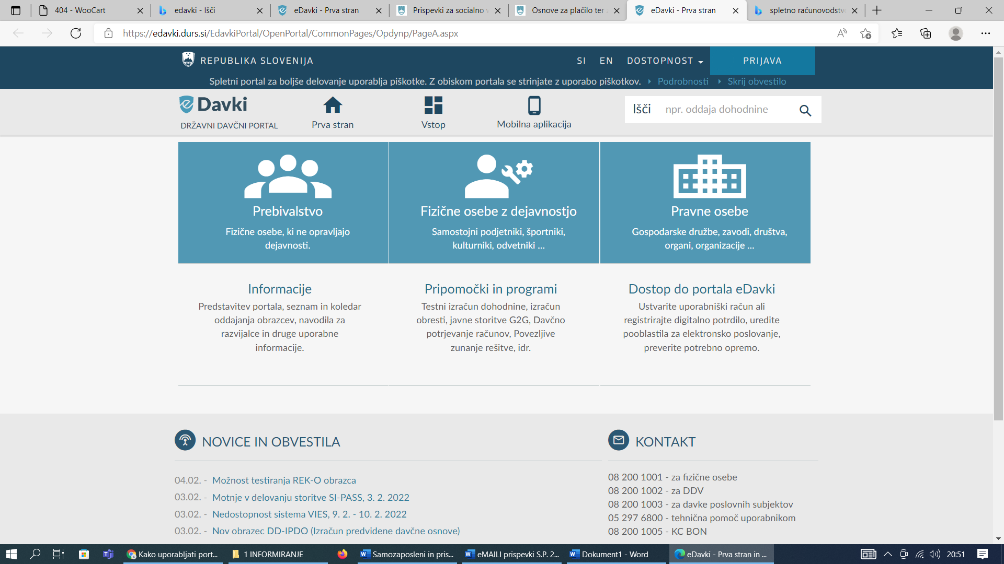
Task: Click the Prva stran home icon
Action: (x=333, y=105)
